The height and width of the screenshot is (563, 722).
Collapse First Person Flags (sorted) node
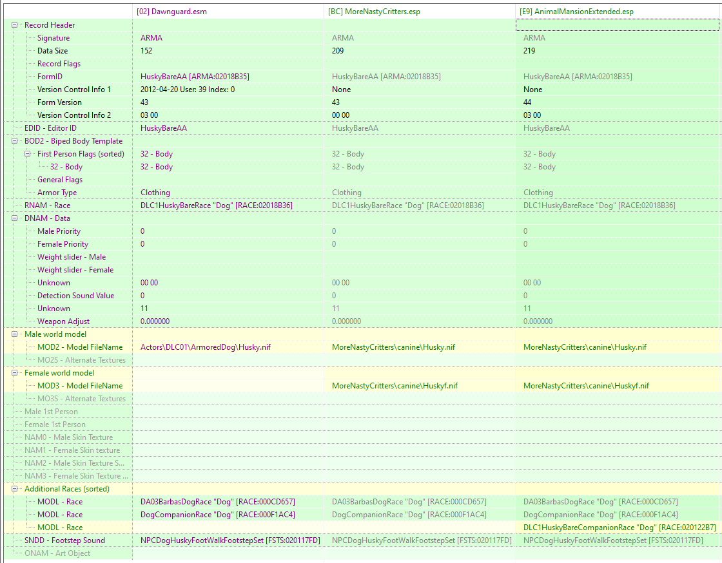27,154
